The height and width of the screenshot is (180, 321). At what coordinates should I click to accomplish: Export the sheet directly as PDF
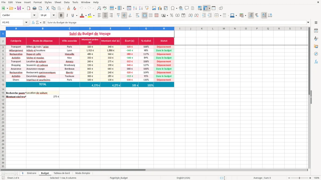click(29, 8)
